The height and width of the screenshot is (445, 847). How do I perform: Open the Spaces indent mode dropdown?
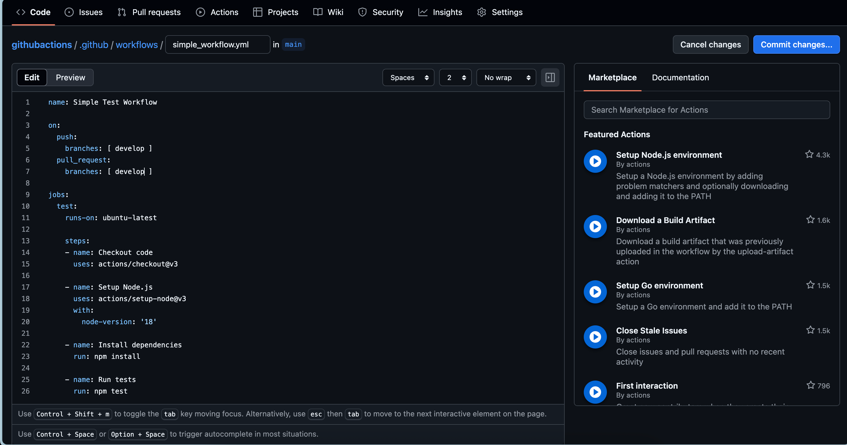(x=408, y=77)
